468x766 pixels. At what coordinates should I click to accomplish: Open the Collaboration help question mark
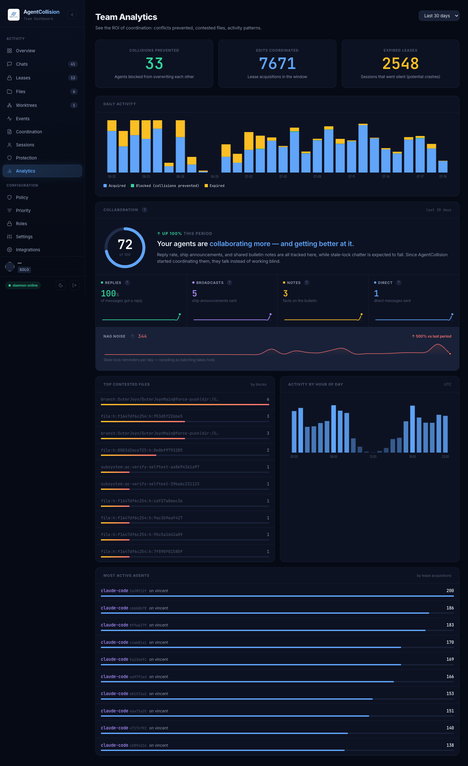tap(145, 210)
